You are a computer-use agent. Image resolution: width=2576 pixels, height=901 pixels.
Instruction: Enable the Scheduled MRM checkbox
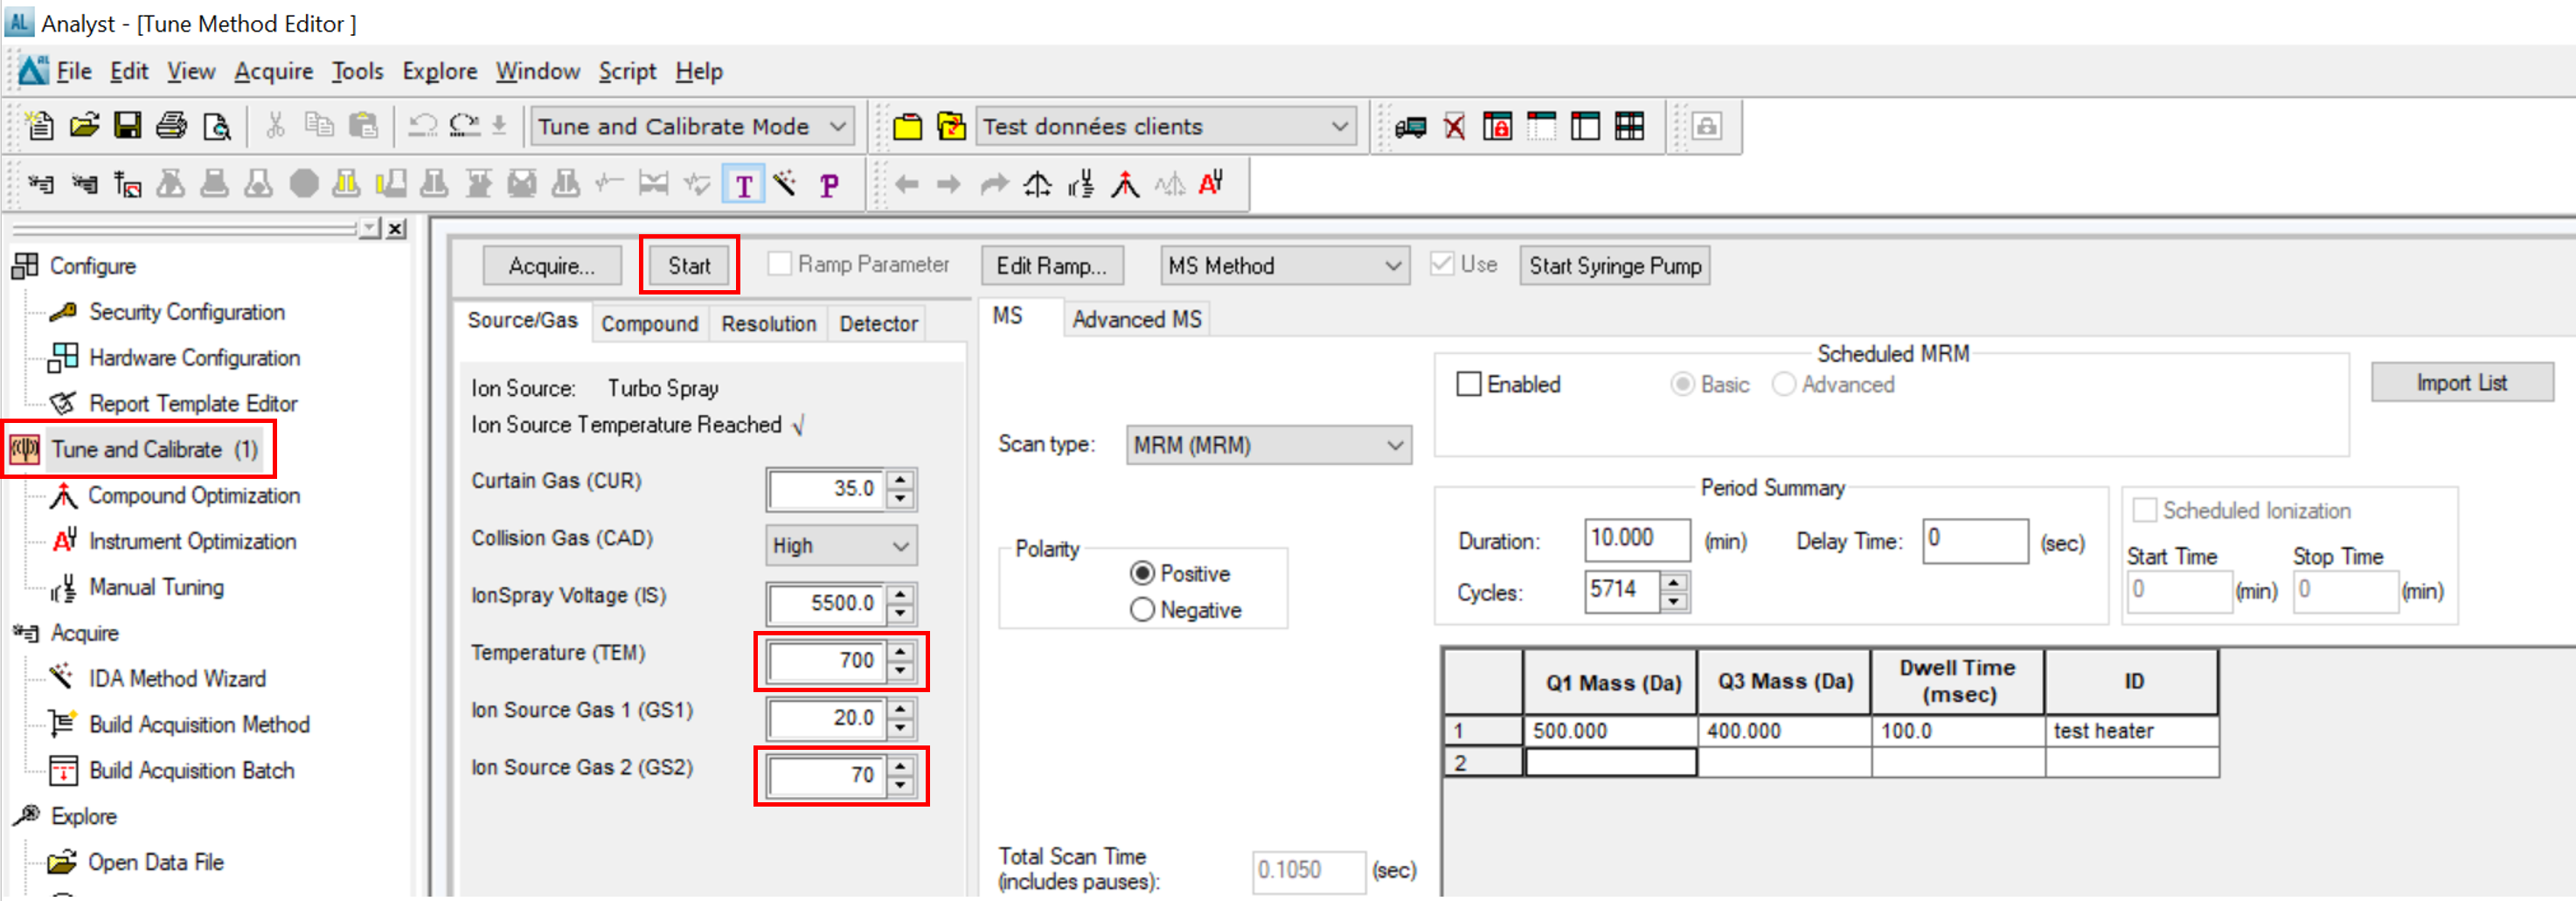[x=1468, y=384]
